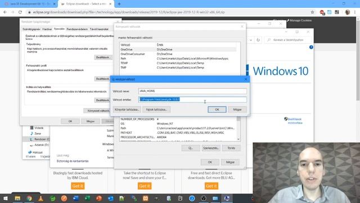Image resolution: width=360 pixels, height=203 pixels.
Task: Open the Chrome three-dot menu
Action: point(355,12)
